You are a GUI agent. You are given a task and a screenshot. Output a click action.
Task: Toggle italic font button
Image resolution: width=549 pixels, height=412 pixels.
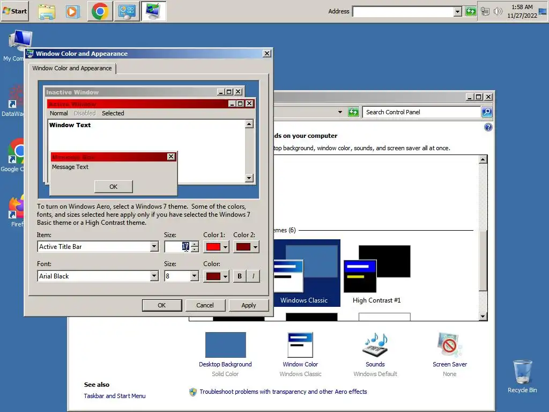coord(253,276)
